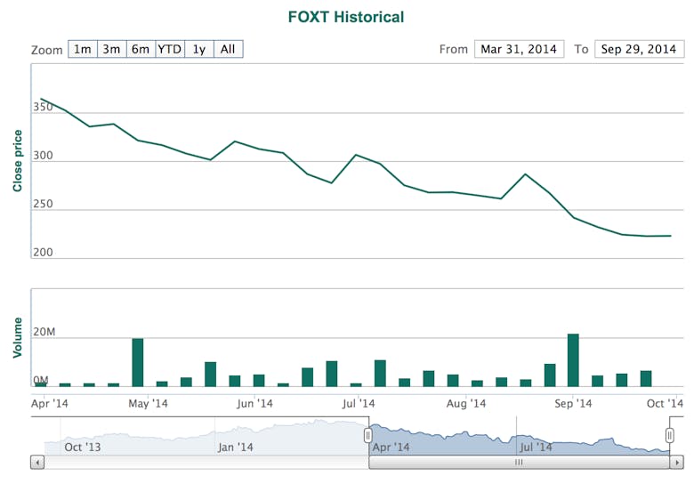Select the 1y zoom option
The width and height of the screenshot is (694, 484).
(x=198, y=49)
